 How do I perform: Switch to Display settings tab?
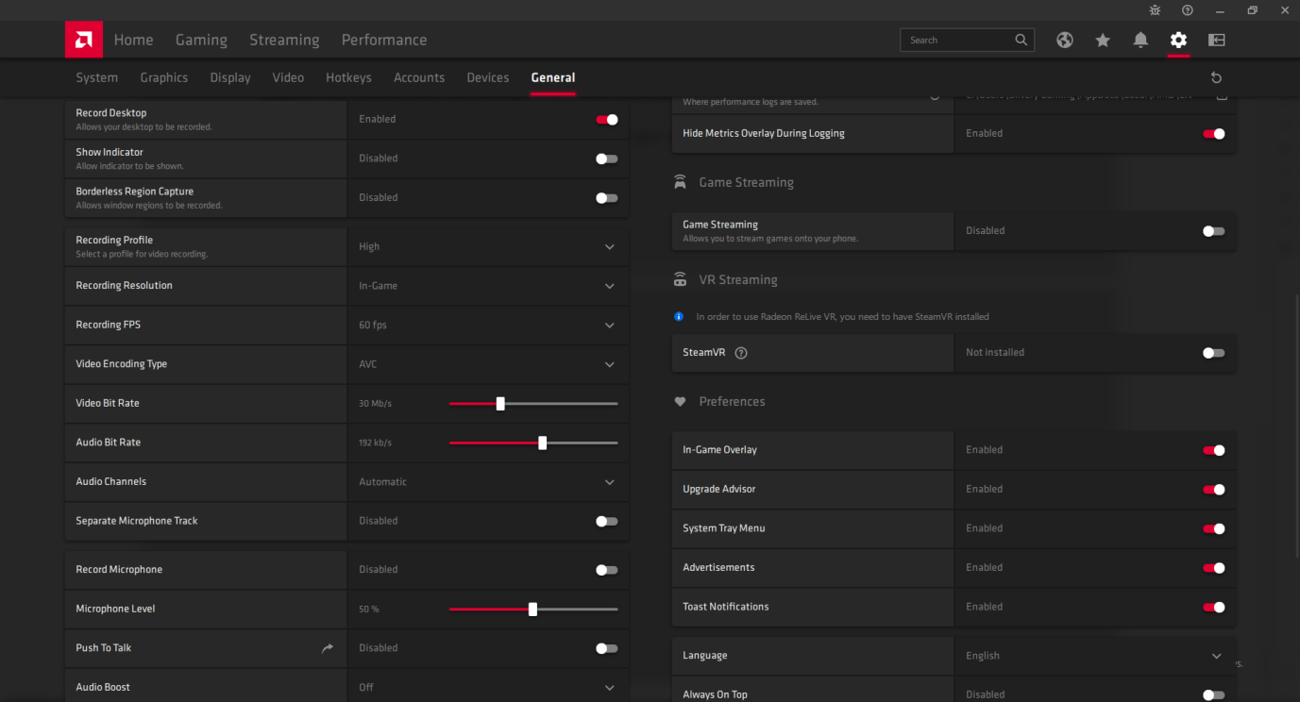tap(230, 77)
